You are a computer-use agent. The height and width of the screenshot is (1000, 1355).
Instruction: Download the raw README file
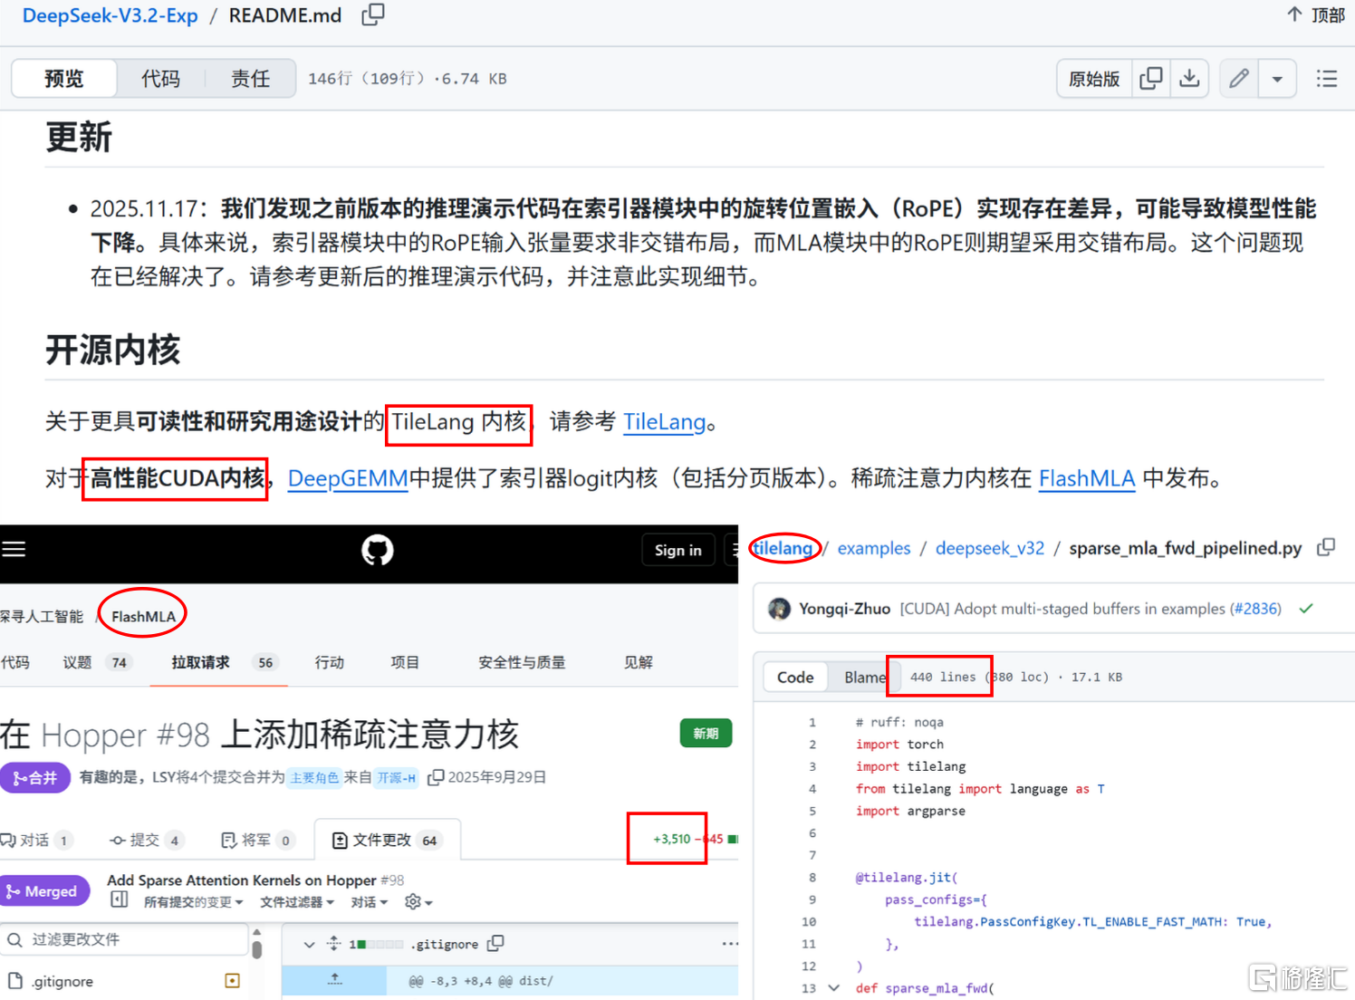(1189, 79)
